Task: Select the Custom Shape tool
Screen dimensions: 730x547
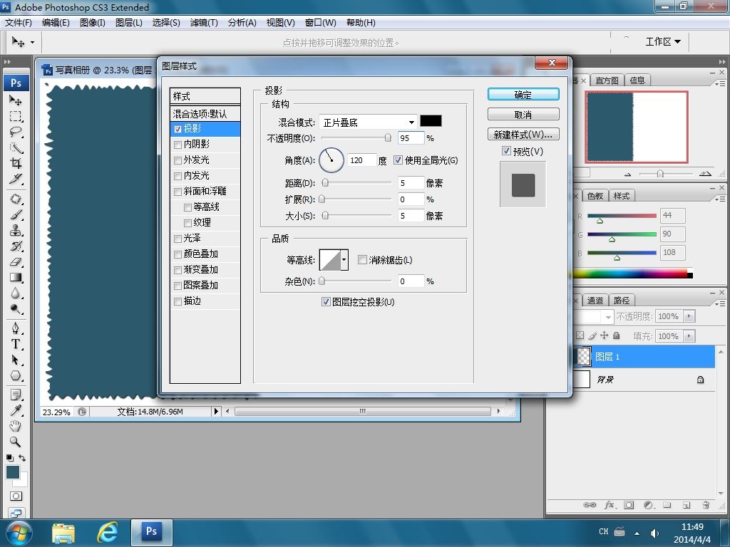Action: click(16, 376)
